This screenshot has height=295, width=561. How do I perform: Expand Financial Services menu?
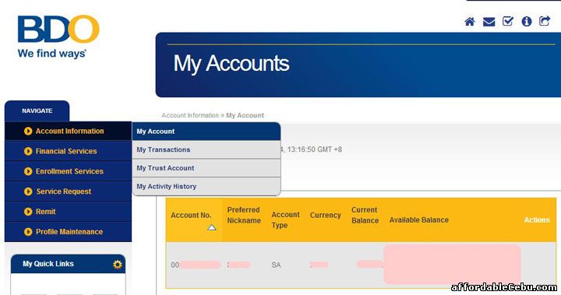[x=68, y=151]
